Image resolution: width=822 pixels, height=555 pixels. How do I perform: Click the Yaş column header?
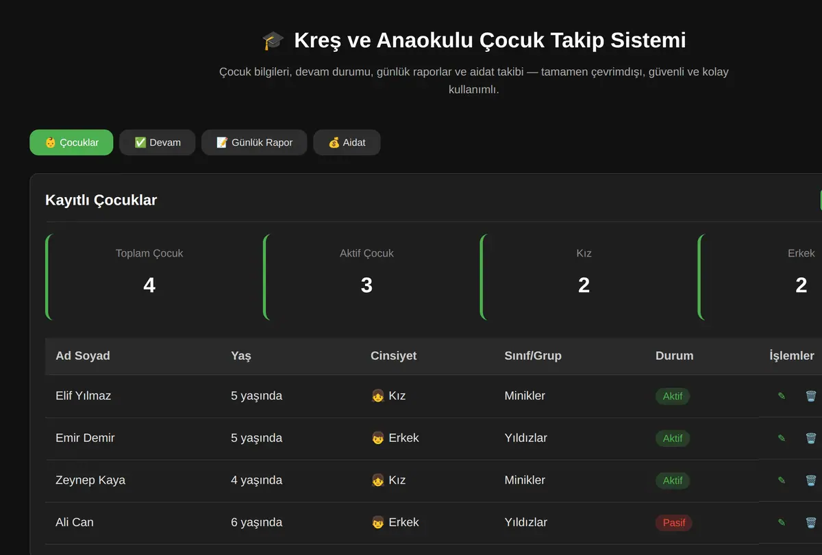241,356
